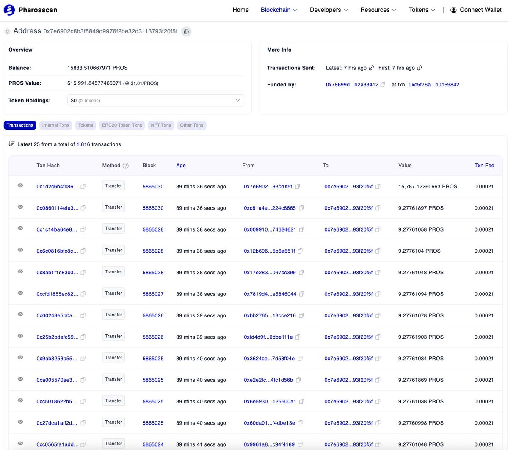This screenshot has height=450, width=508.
Task: Open block 5865024
Action: point(153,444)
